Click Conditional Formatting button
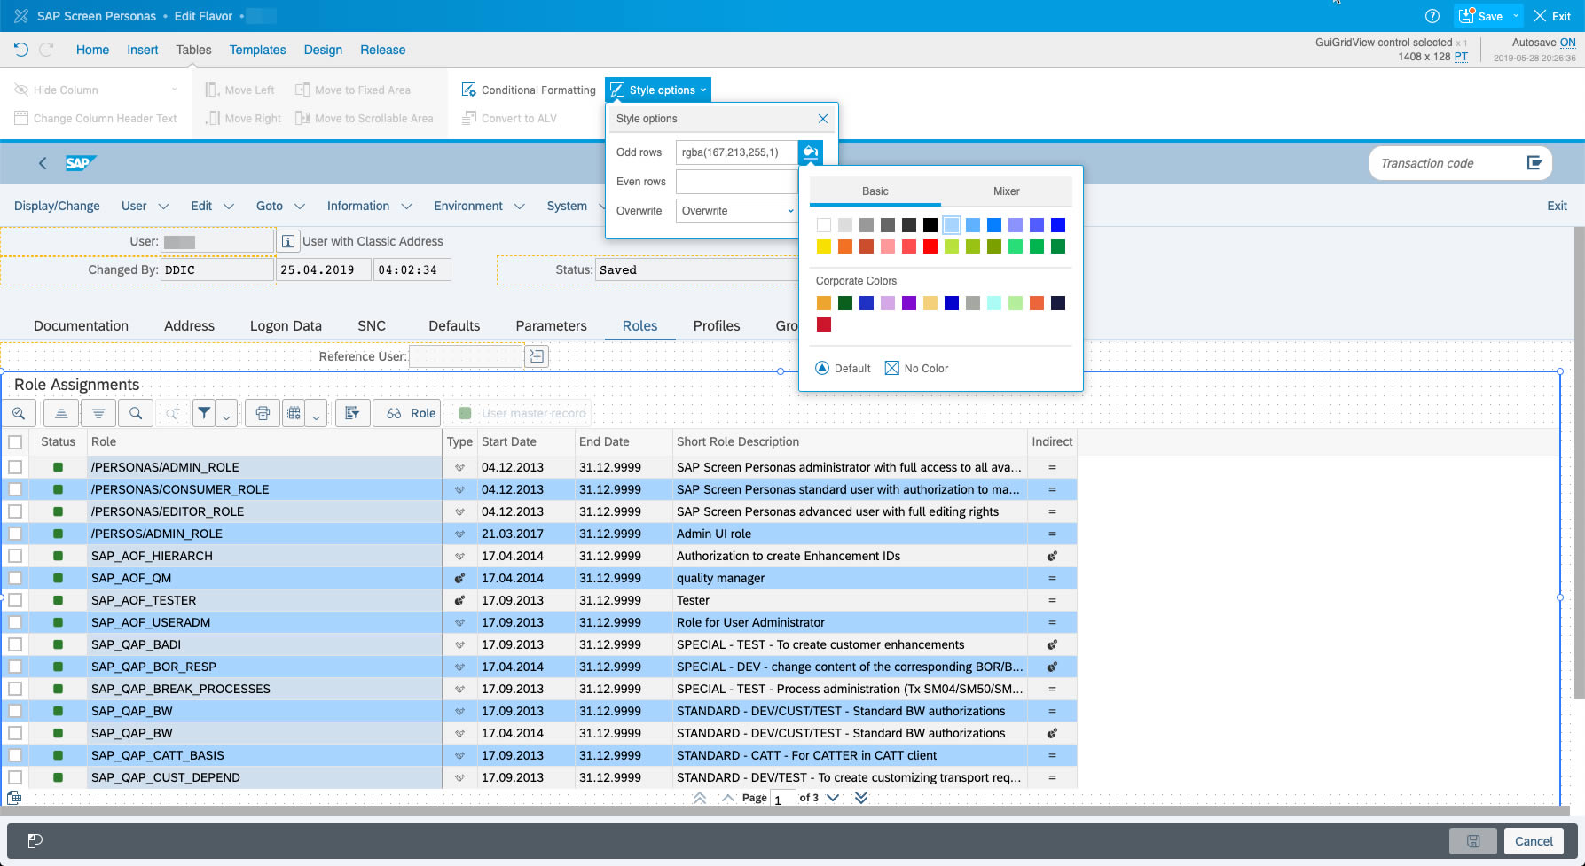 530,90
